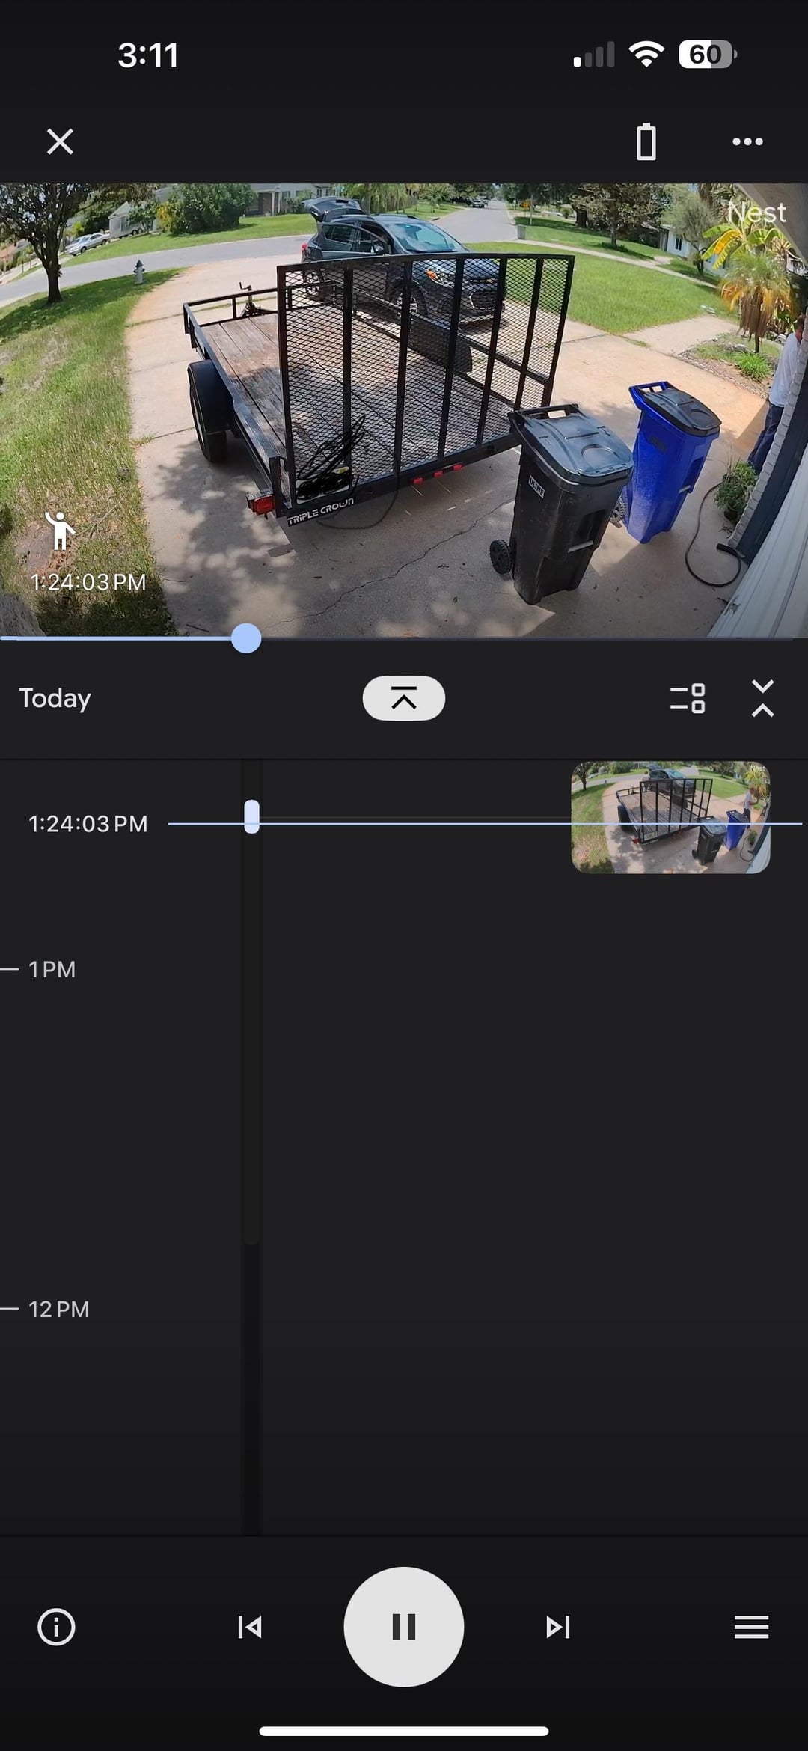
Task: Click the timeline position marker handle
Action: (252, 816)
